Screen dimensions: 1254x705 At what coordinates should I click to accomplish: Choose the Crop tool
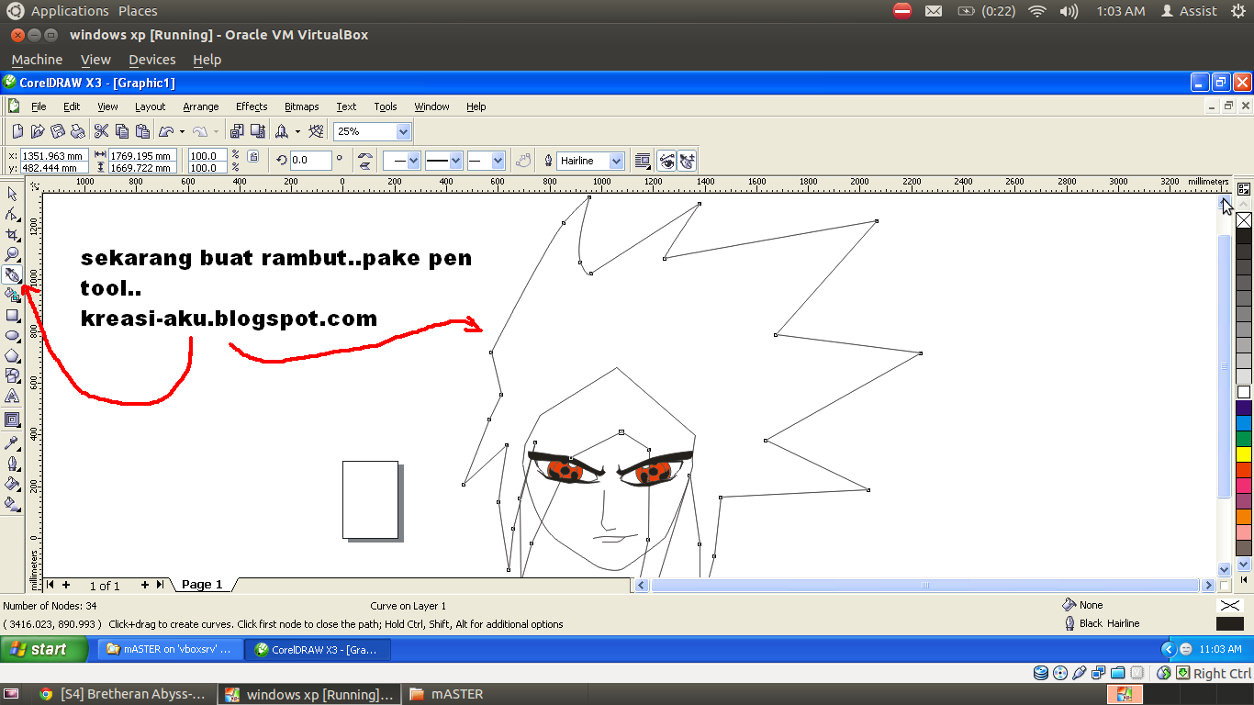coord(12,234)
